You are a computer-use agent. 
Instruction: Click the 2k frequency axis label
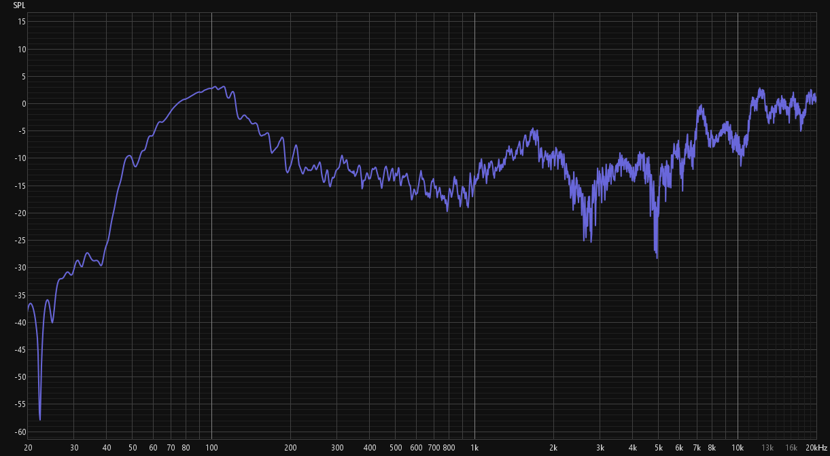(553, 448)
